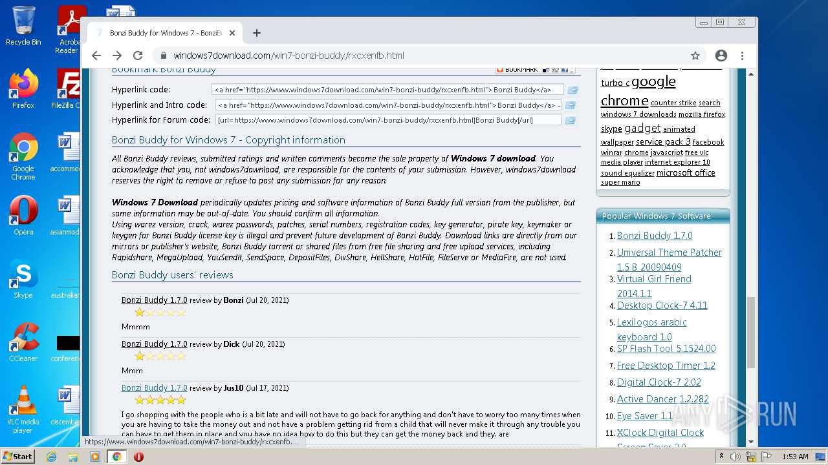Copy the Hyperlink code via icon
This screenshot has width=828, height=465.
point(572,90)
